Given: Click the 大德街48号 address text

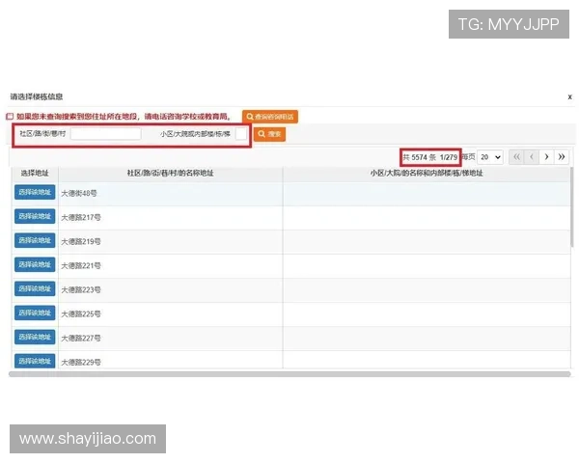Looking at the screenshot, I should coord(79,193).
